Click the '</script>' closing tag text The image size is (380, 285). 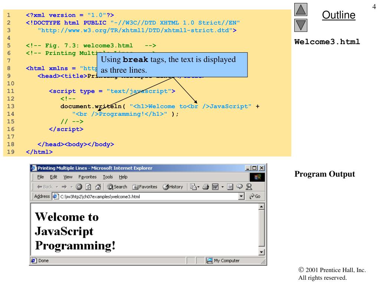pos(66,129)
